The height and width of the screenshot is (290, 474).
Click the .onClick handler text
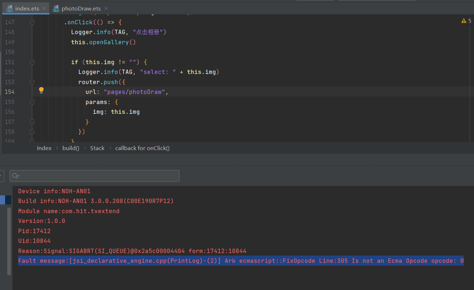click(78, 22)
